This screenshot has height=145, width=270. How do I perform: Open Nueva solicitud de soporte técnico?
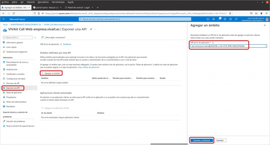pos(20,126)
